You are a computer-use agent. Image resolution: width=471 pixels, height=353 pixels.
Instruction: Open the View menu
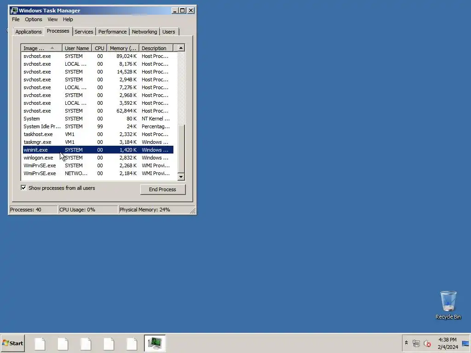pos(52,19)
